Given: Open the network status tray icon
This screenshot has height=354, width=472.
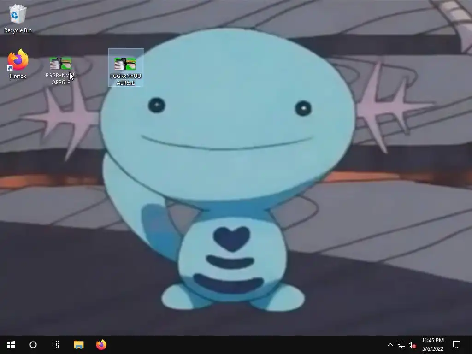Looking at the screenshot, I should click(401, 345).
